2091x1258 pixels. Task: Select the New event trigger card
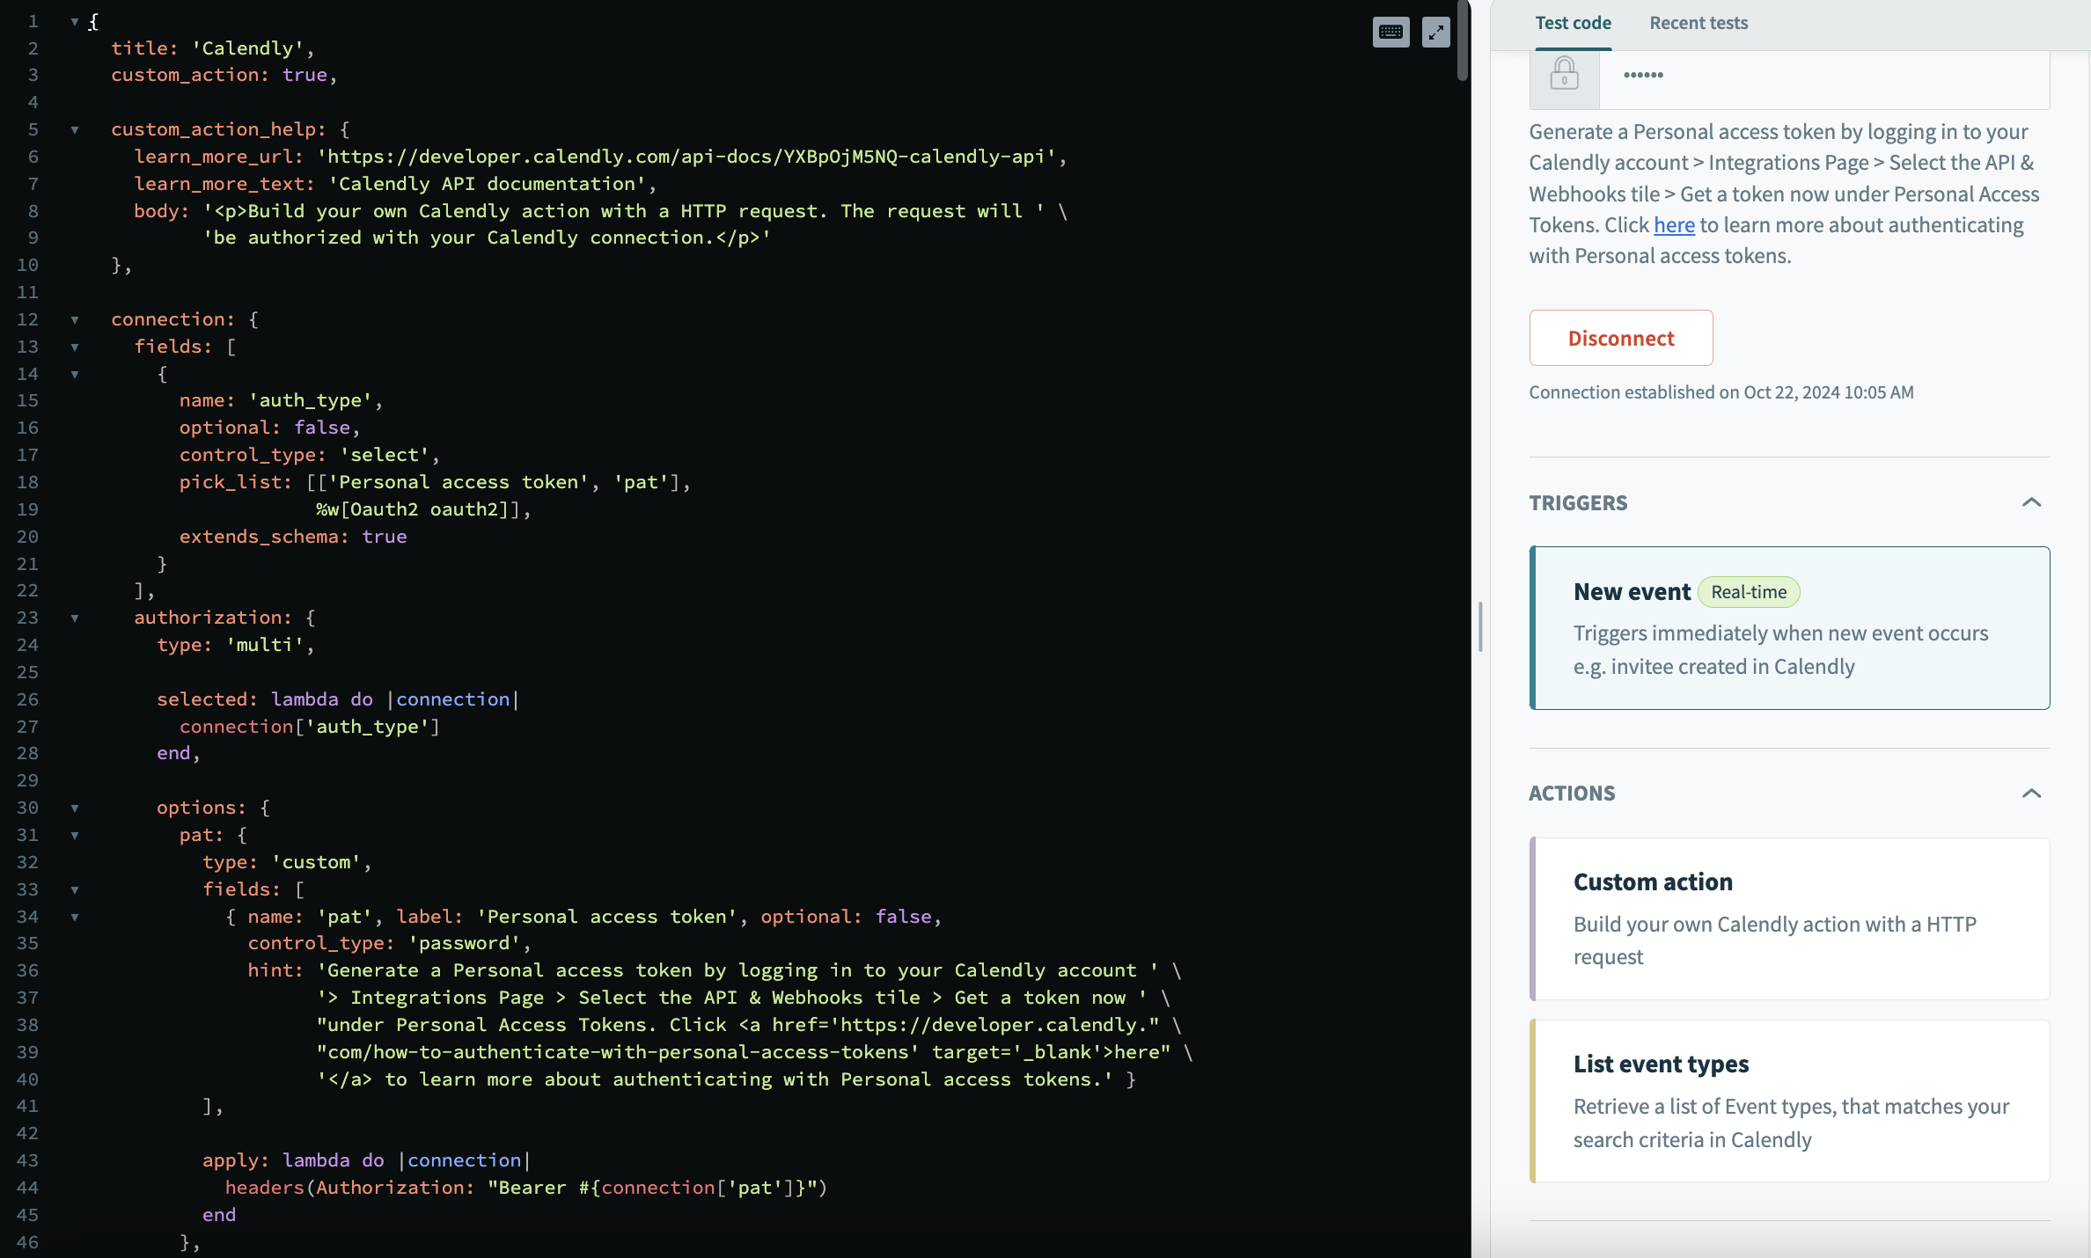tap(1790, 628)
